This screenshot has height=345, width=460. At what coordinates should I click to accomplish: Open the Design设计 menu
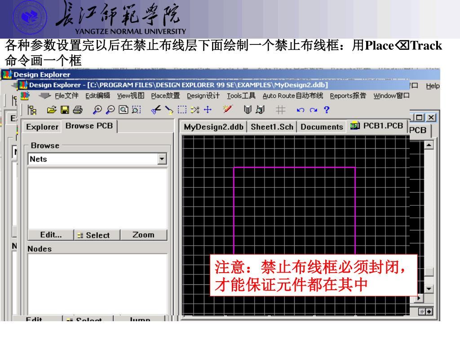(x=203, y=96)
